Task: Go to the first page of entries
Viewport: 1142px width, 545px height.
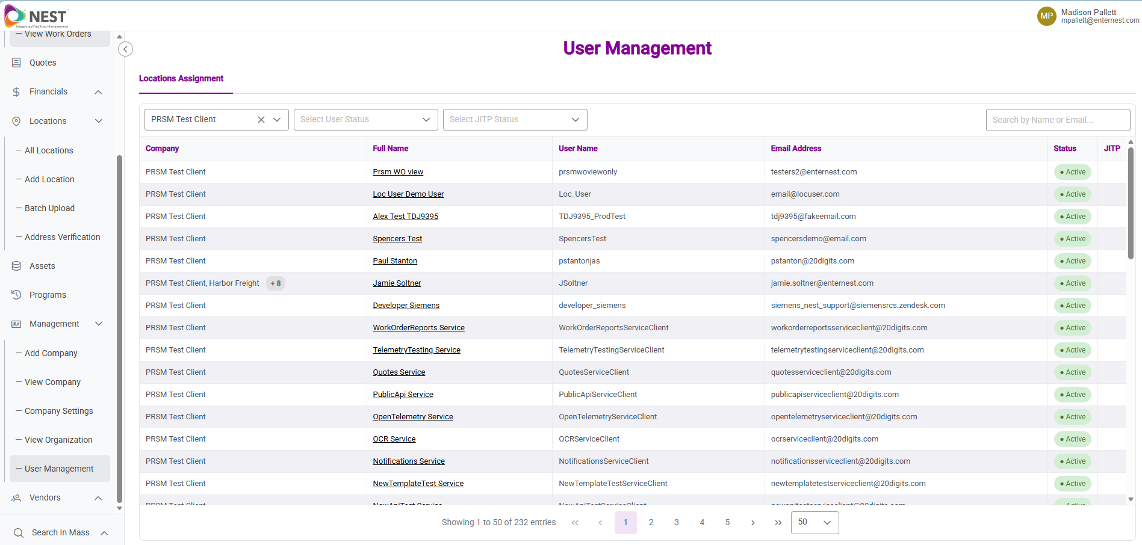Action: 575,523
